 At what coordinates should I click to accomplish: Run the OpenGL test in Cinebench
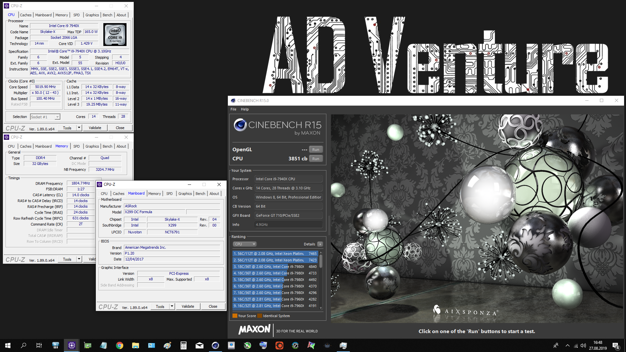point(316,150)
